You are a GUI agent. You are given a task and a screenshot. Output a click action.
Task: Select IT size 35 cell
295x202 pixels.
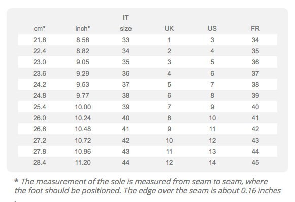pos(126,62)
